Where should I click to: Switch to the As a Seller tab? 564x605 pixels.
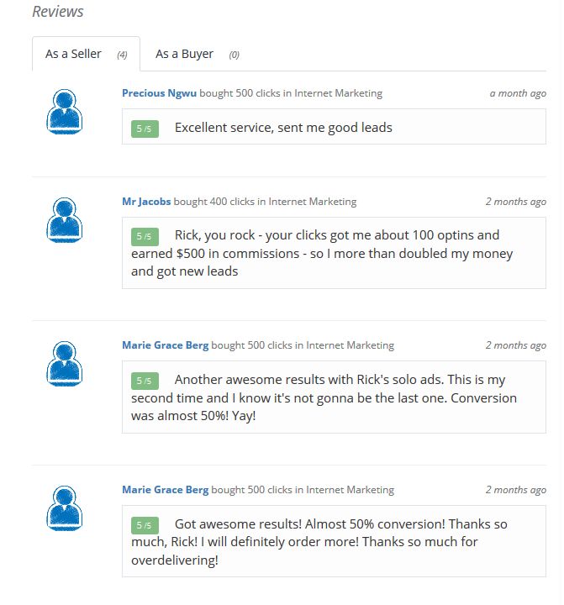[x=86, y=54]
